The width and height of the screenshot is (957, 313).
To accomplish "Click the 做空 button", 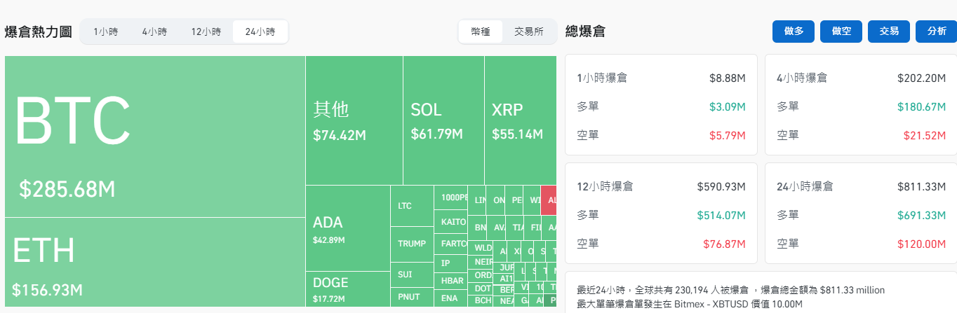I will pos(841,32).
